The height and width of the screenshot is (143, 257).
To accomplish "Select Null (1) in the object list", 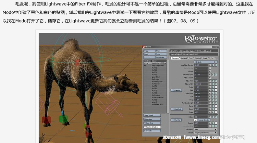I will coord(154,68).
